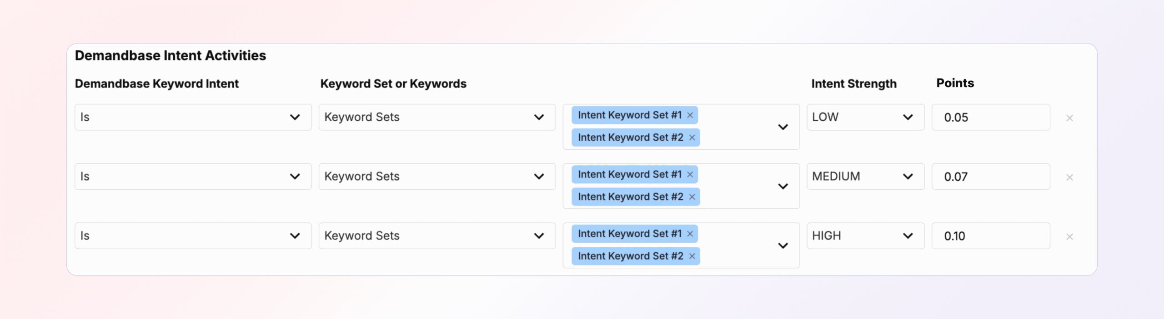Expand the keyword set multi-select in HIGH row
The height and width of the screenshot is (319, 1164).
[783, 245]
